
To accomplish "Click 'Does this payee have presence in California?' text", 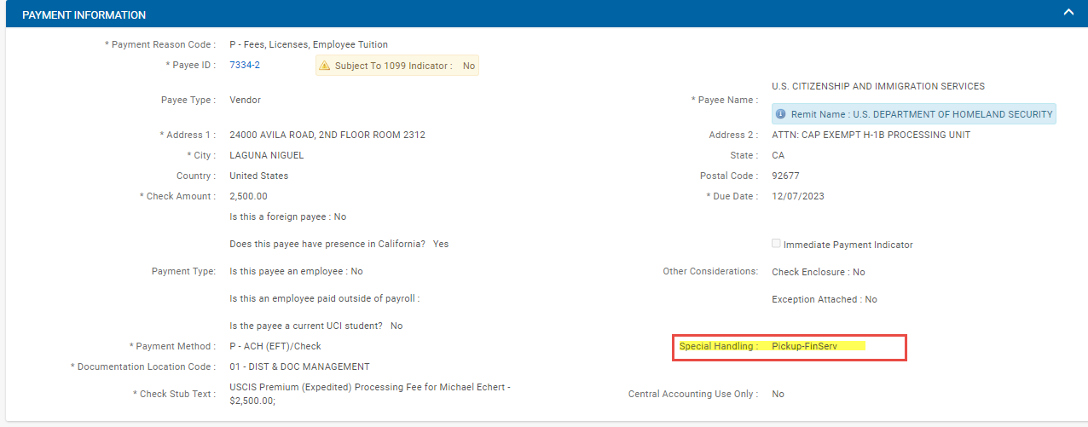I will (328, 244).
